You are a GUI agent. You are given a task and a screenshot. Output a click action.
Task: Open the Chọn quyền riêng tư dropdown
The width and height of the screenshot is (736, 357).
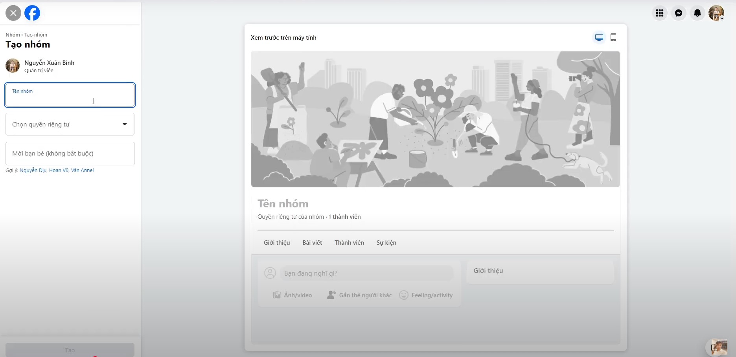(x=70, y=124)
